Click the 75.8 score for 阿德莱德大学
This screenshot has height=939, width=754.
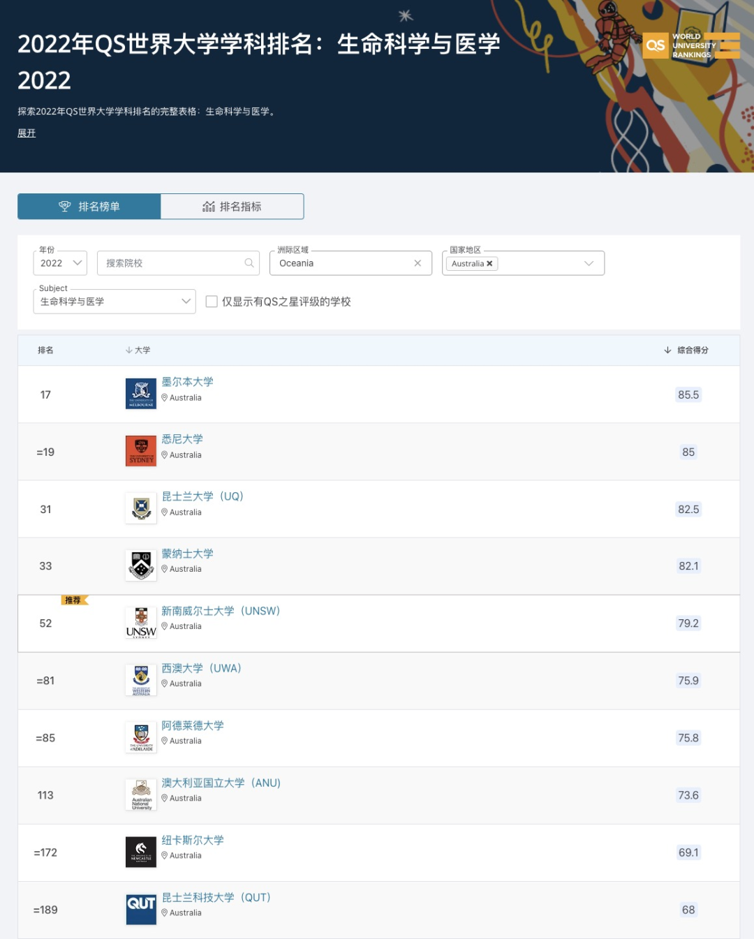click(688, 738)
